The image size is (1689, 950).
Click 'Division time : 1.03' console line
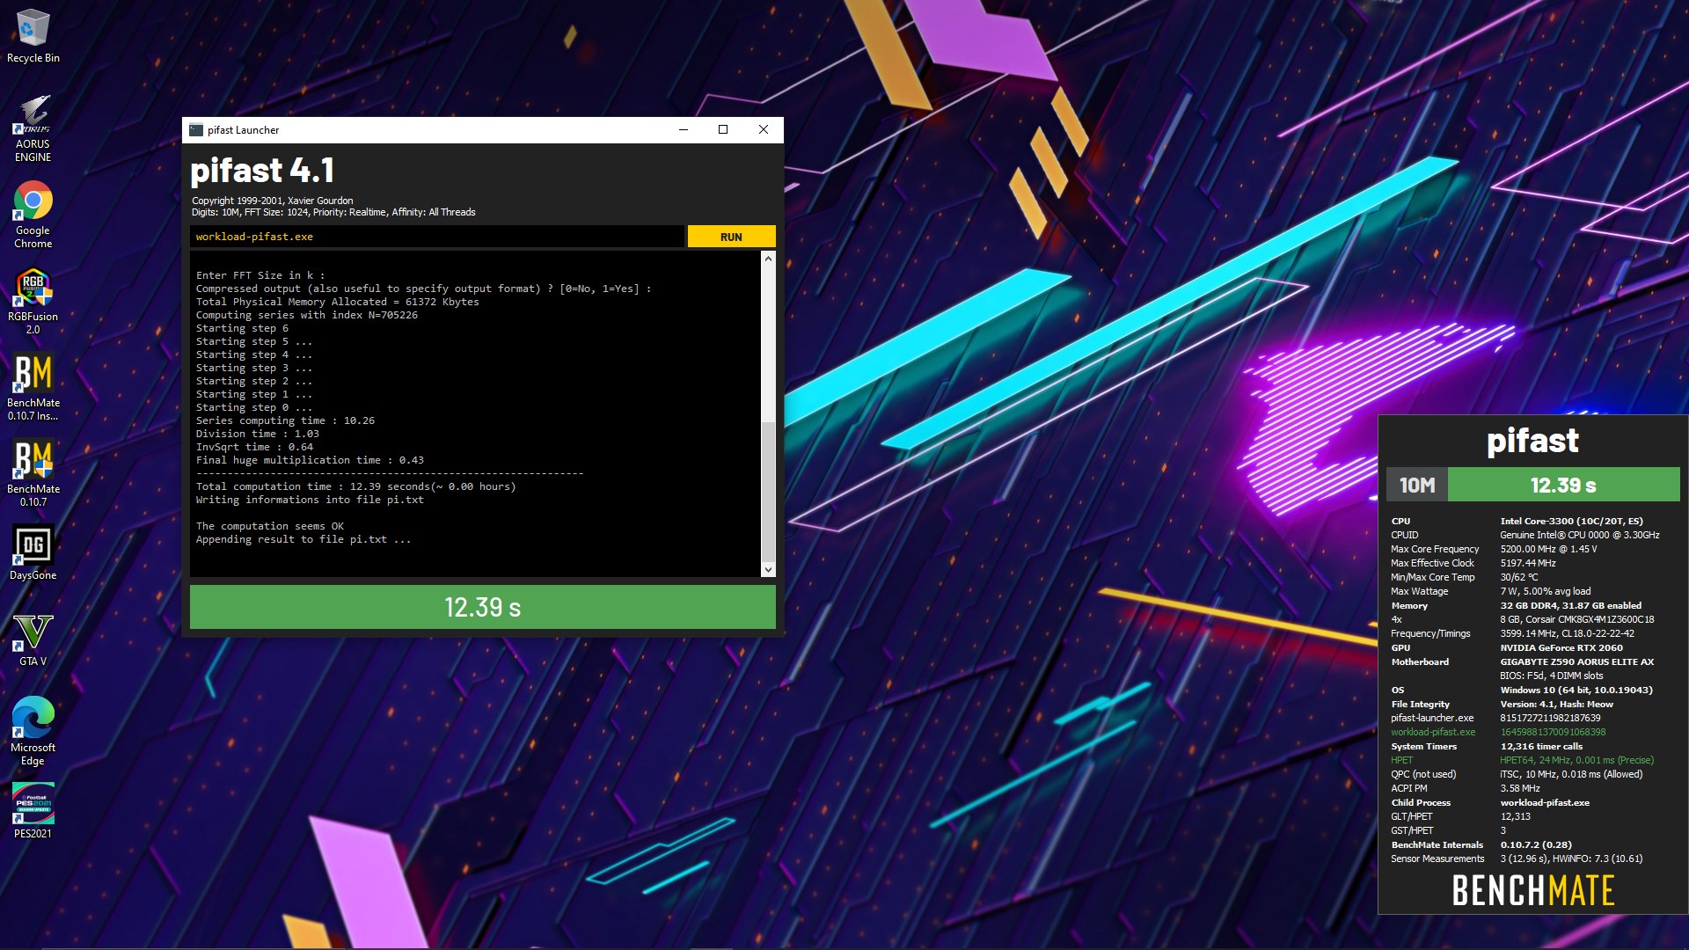tap(257, 434)
